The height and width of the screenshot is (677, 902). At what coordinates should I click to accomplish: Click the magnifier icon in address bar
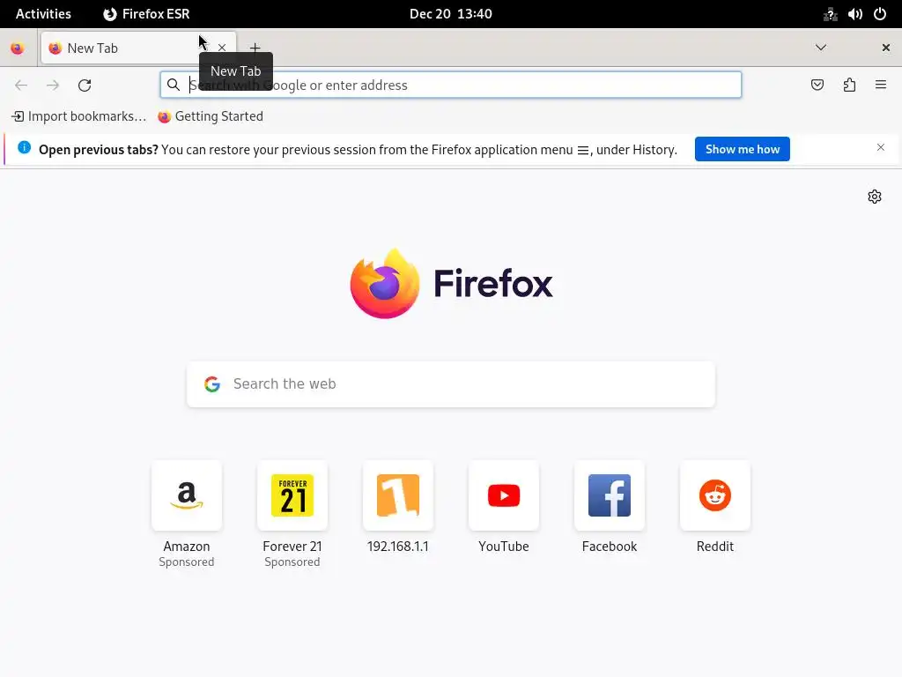[x=174, y=86]
